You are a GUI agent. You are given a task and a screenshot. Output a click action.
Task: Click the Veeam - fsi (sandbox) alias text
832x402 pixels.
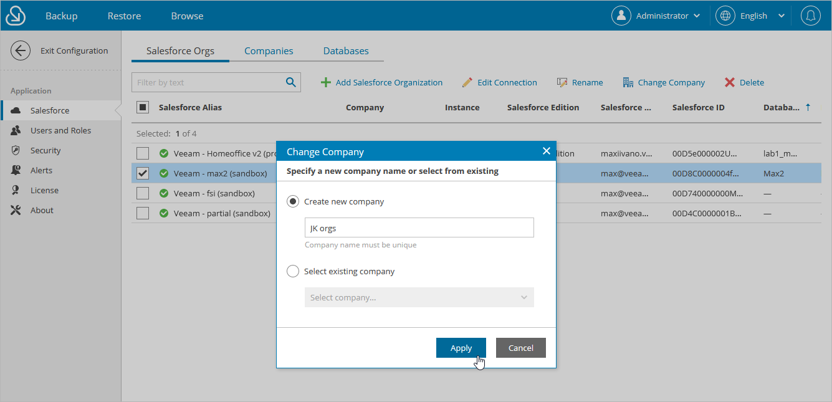click(214, 193)
